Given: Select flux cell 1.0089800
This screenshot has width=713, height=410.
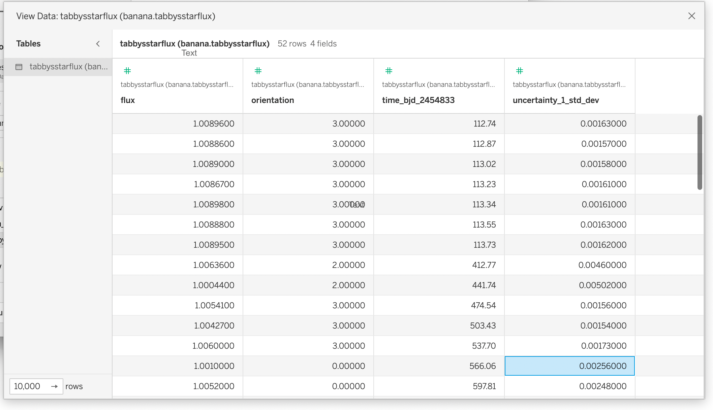Looking at the screenshot, I should point(178,205).
